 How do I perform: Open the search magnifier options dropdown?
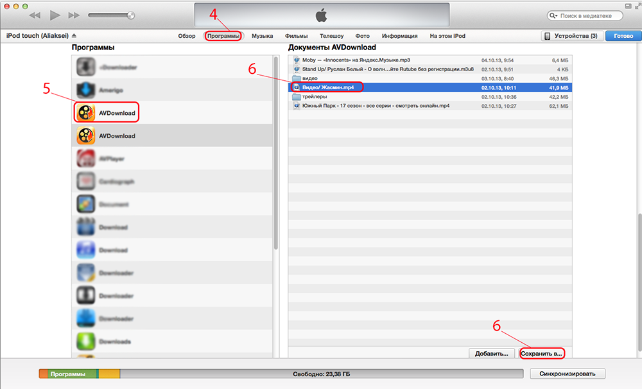click(553, 15)
